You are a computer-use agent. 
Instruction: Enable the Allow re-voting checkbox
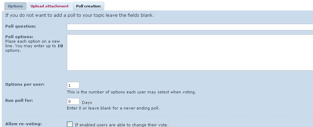click(x=70, y=125)
